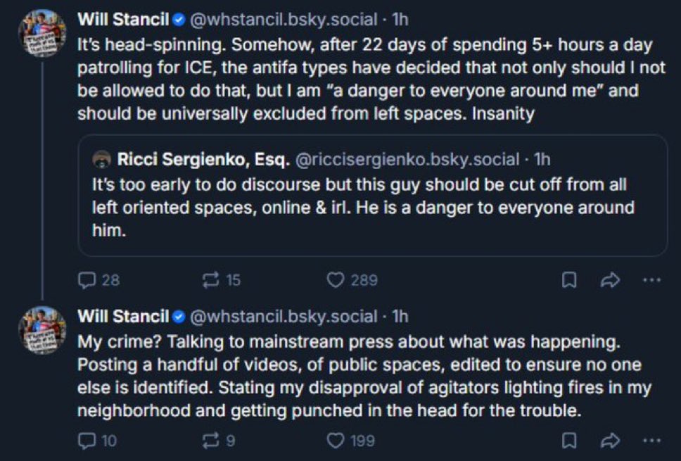681x461 pixels.
Task: Like the post with 289 likes
Action: (x=336, y=280)
